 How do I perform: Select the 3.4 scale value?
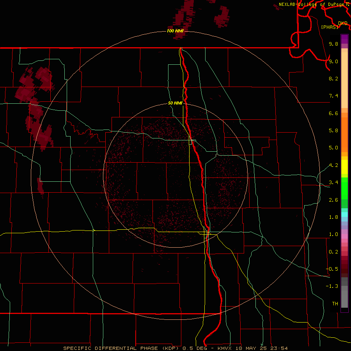(333, 183)
